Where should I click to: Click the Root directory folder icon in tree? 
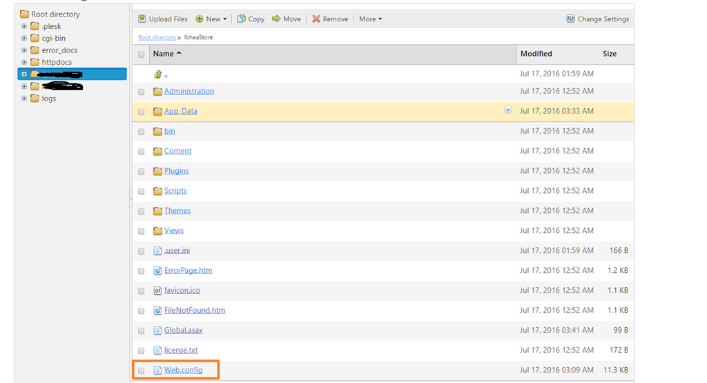point(24,14)
